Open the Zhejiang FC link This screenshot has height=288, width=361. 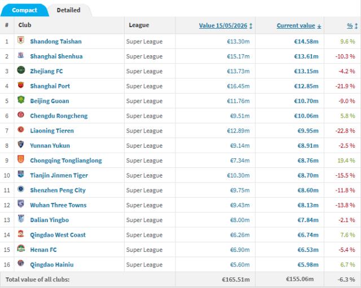coord(46,72)
